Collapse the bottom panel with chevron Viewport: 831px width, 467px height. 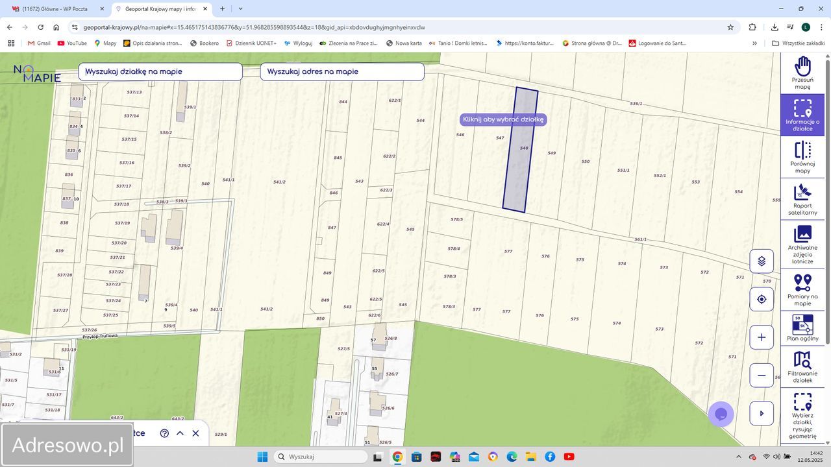pyautogui.click(x=180, y=433)
